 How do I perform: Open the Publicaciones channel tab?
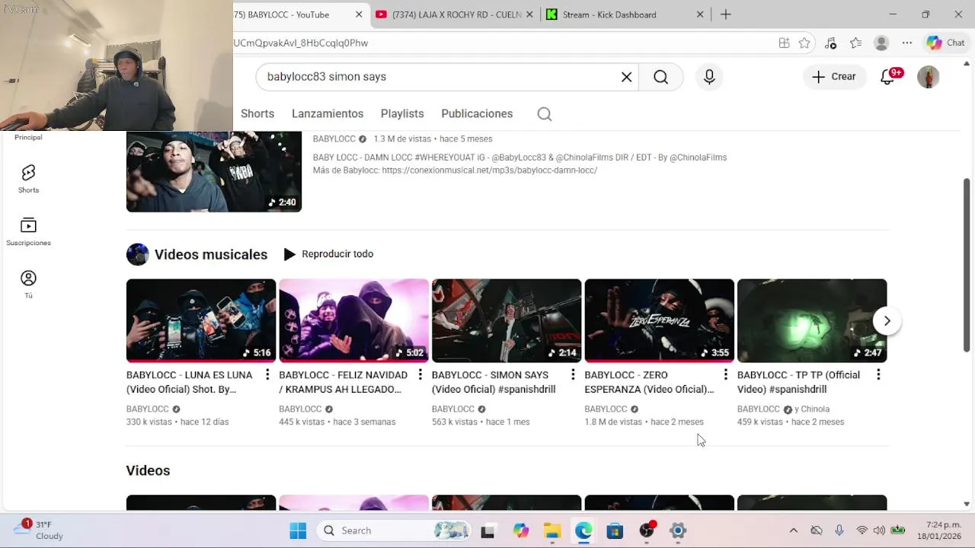(477, 114)
